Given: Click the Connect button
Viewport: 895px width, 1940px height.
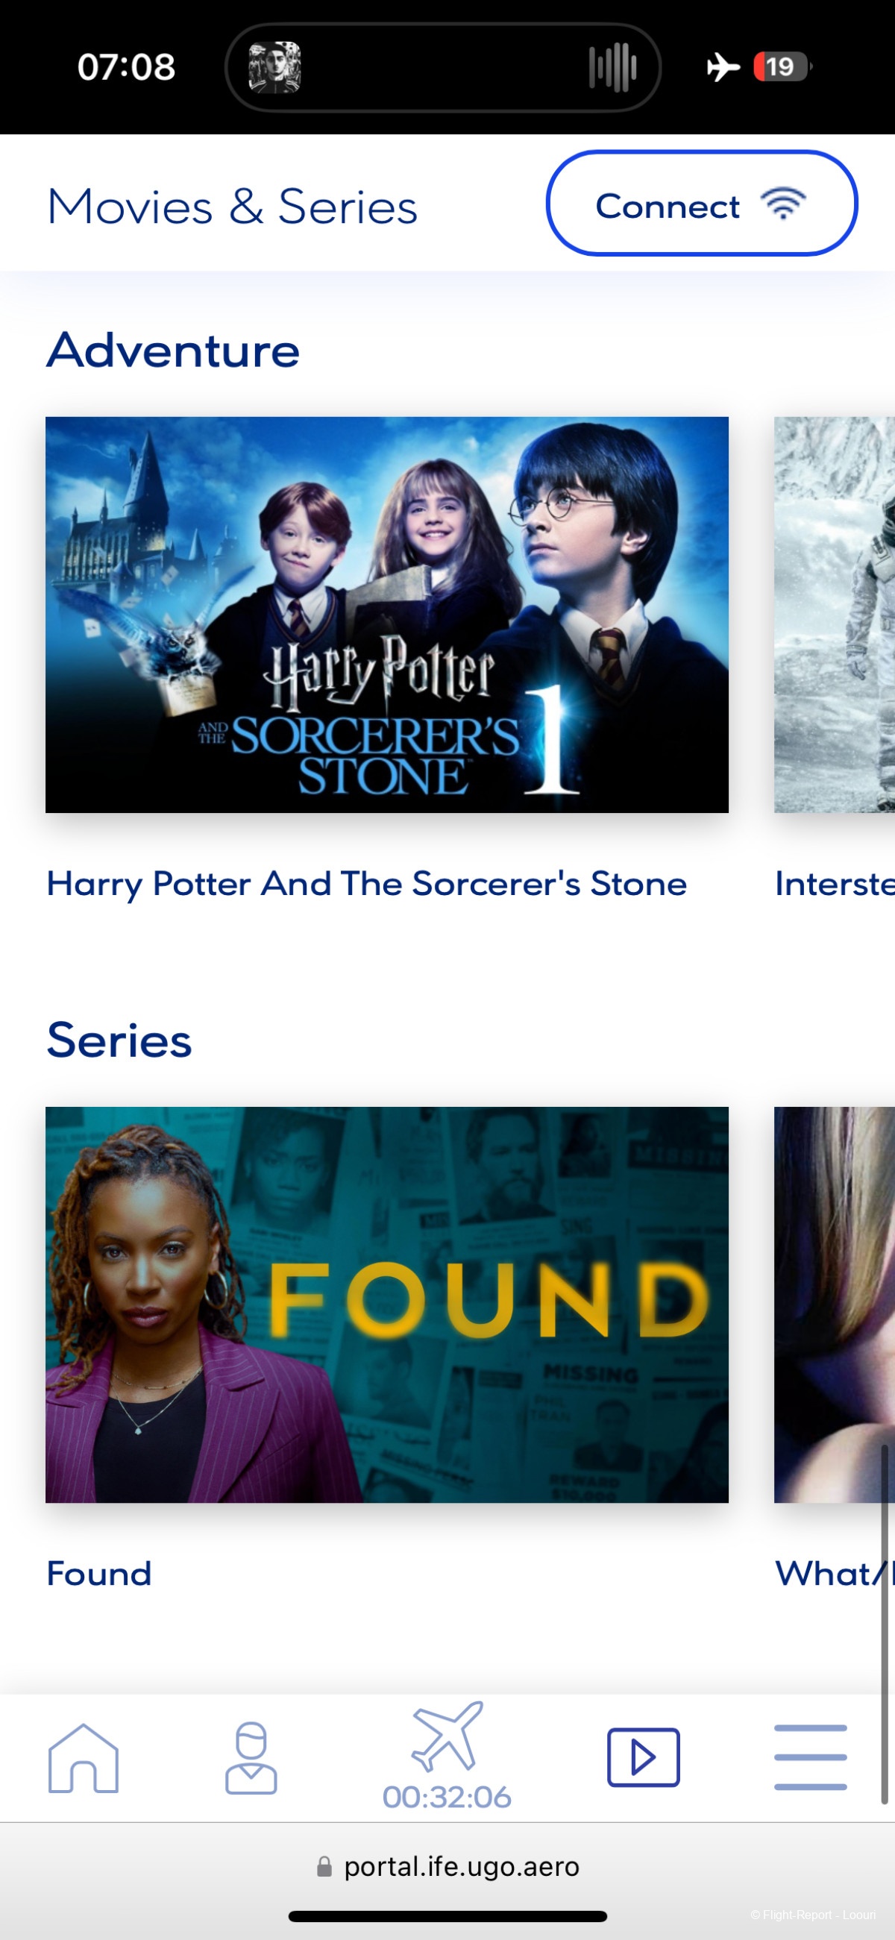Looking at the screenshot, I should [x=701, y=204].
